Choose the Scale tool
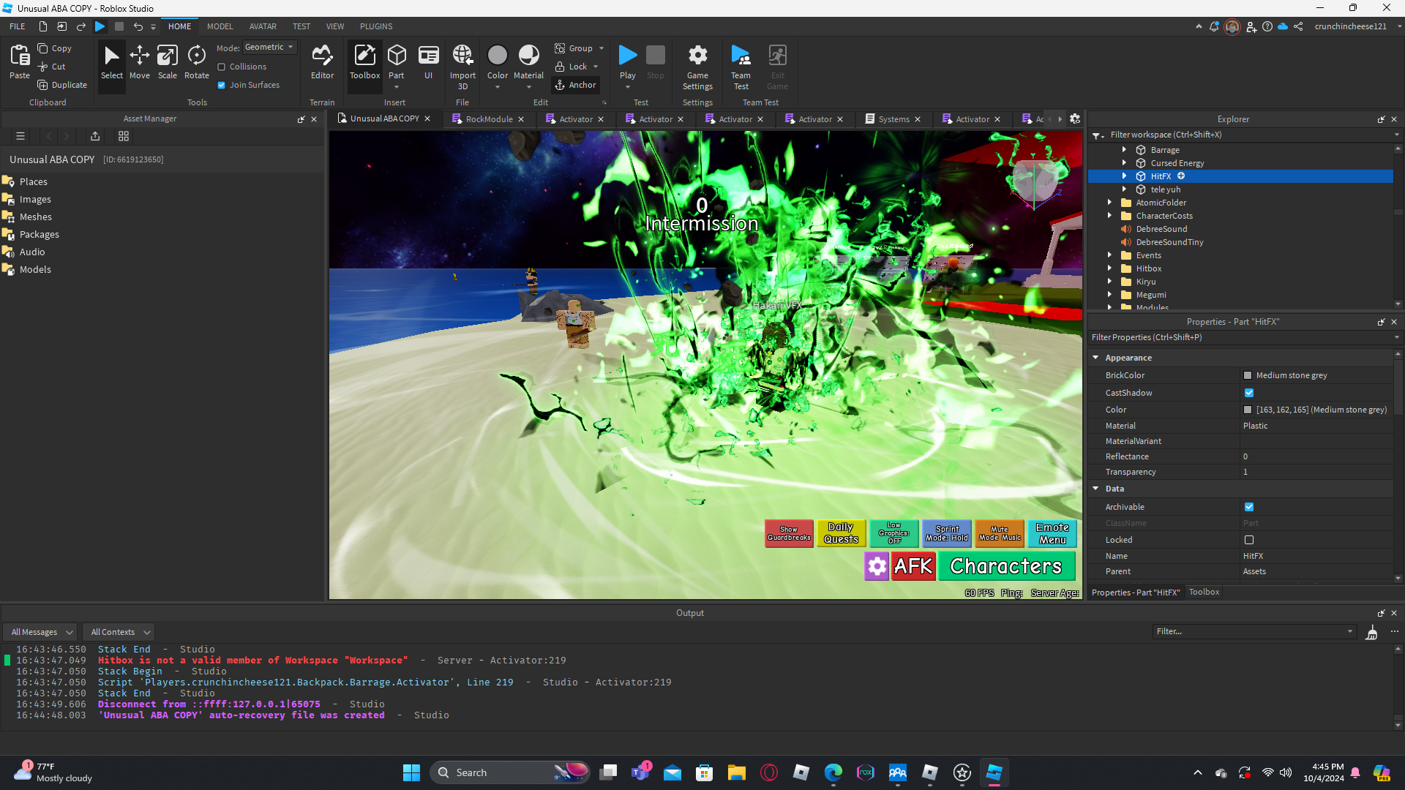1405x790 pixels. click(x=168, y=62)
